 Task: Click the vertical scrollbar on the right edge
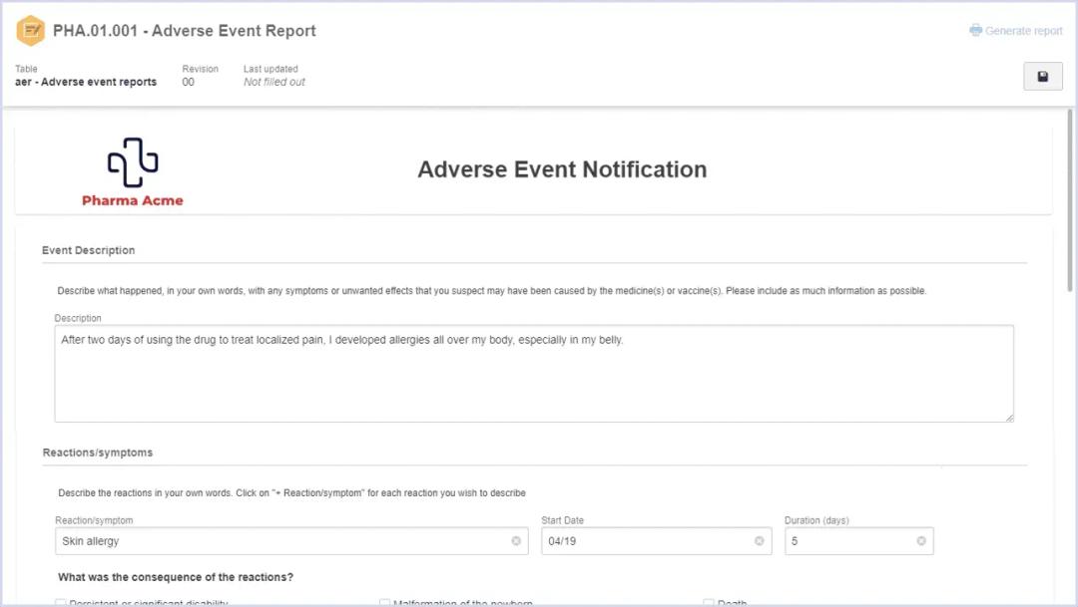click(1071, 199)
